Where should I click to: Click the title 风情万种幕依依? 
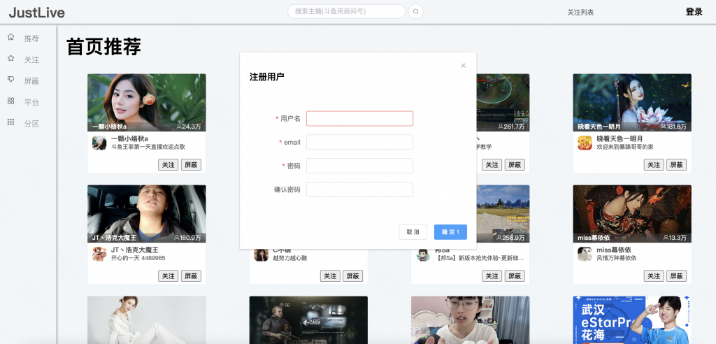pyautogui.click(x=617, y=258)
